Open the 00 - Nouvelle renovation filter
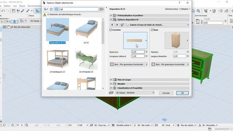This screenshot has height=131, width=233. click(208, 125)
